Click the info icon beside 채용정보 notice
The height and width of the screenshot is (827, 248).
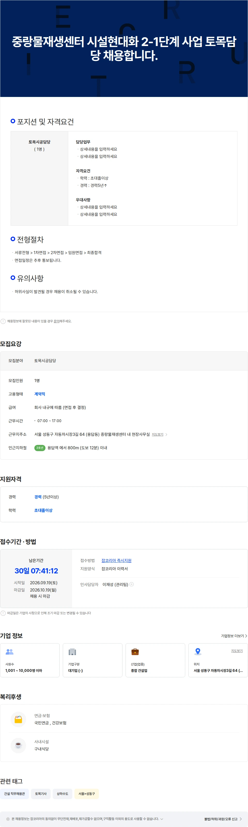3,321
